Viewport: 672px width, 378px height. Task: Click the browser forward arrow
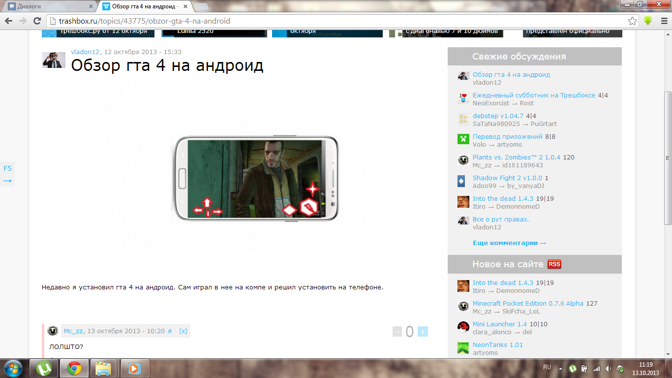(x=23, y=21)
